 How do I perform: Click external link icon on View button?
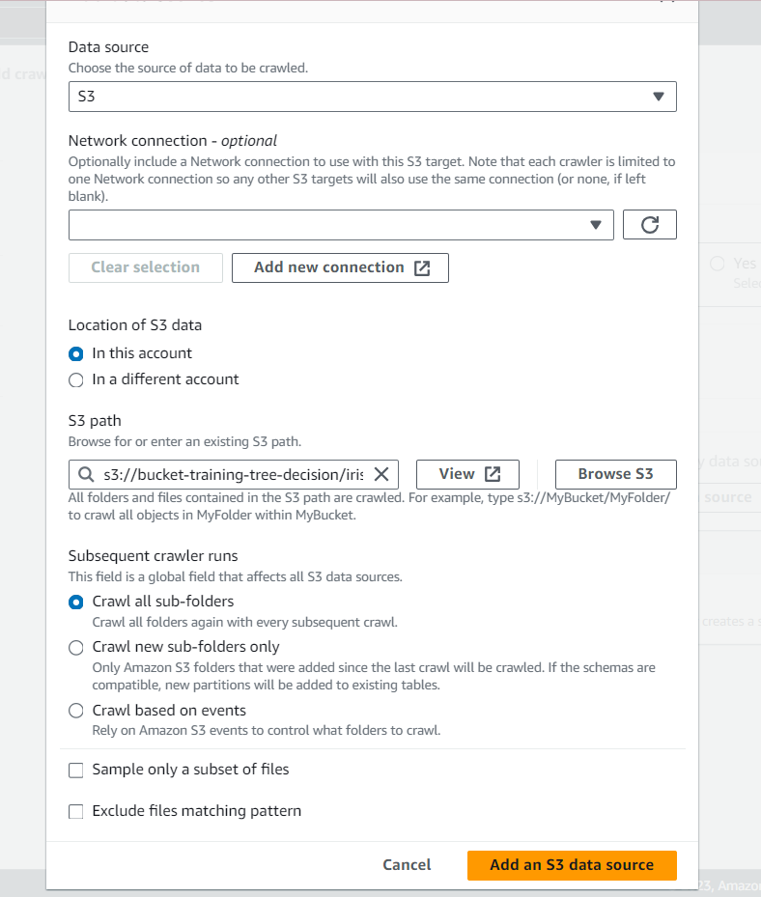pos(493,474)
